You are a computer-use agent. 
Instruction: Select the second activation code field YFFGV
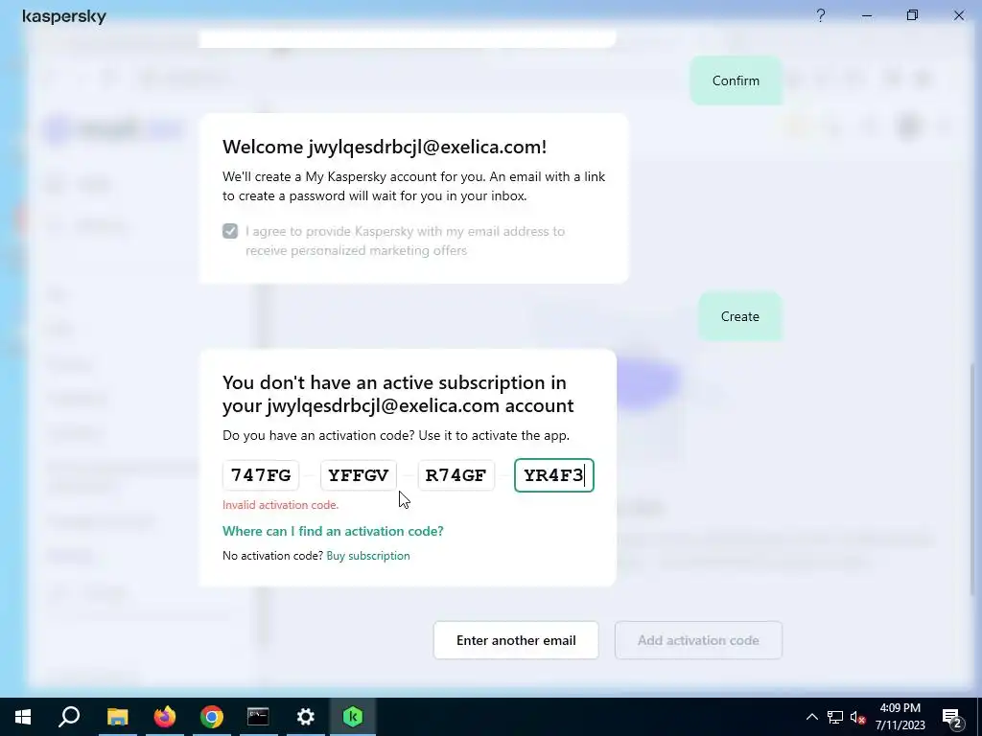click(359, 475)
